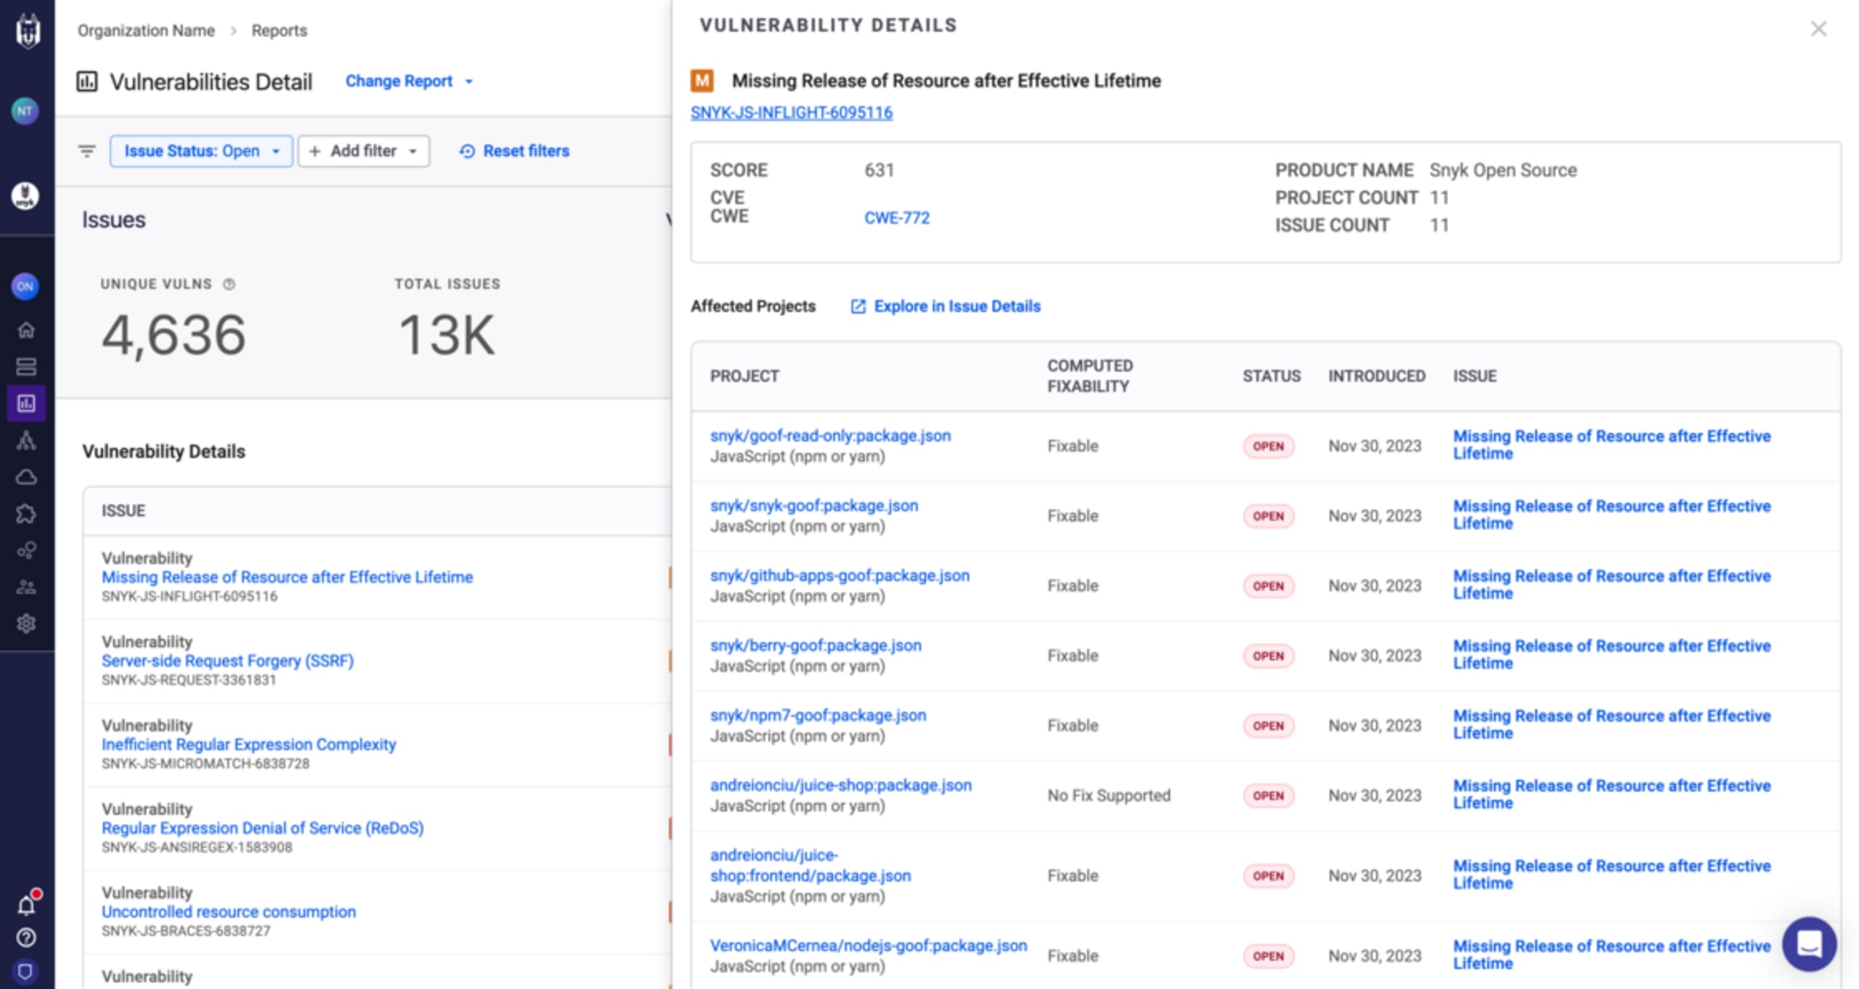1859x989 pixels.
Task: Open the Members people icon
Action: [x=26, y=587]
